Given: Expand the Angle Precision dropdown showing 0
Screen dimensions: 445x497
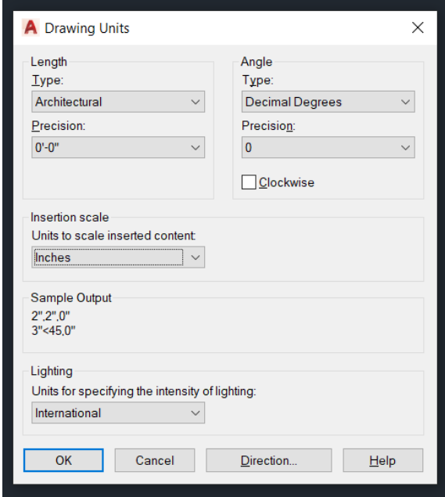Looking at the screenshot, I should [x=328, y=147].
